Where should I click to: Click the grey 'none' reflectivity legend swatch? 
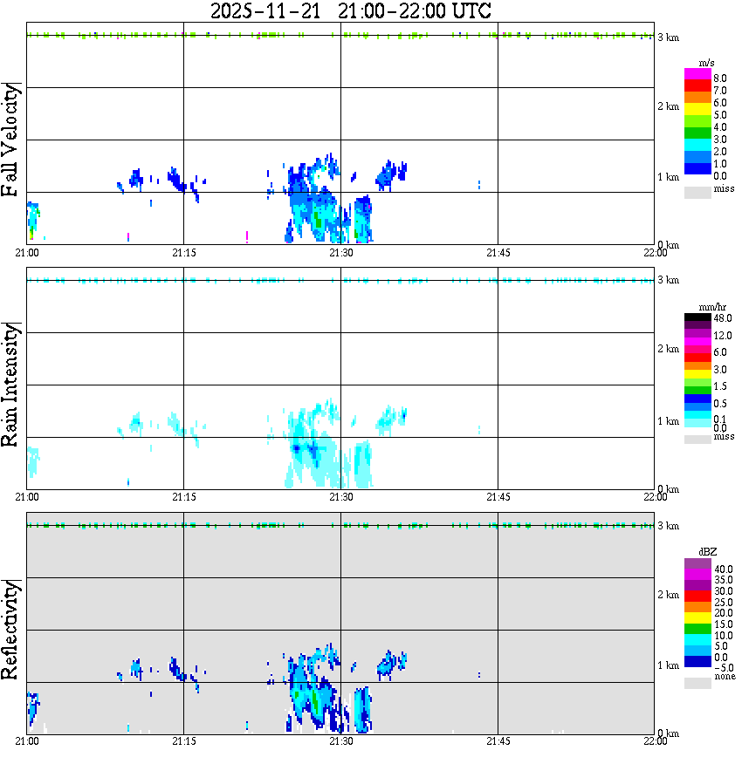click(x=697, y=683)
